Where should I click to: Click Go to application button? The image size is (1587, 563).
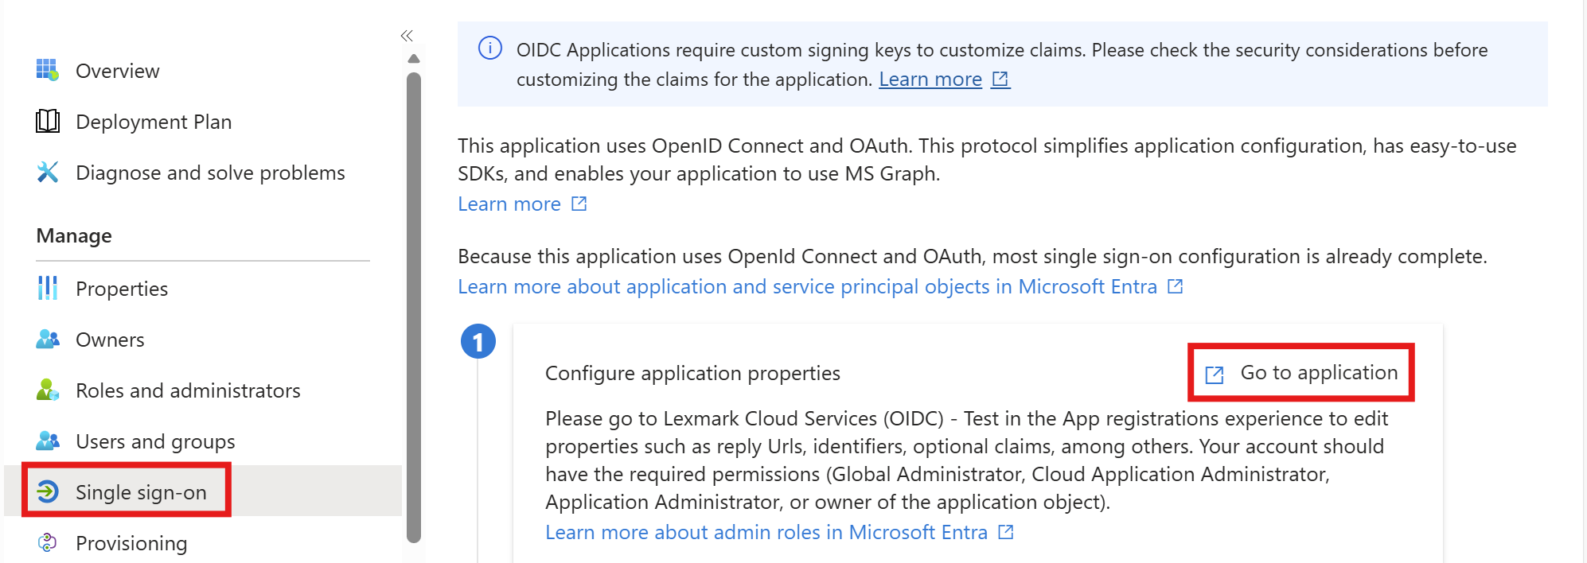click(x=1302, y=372)
